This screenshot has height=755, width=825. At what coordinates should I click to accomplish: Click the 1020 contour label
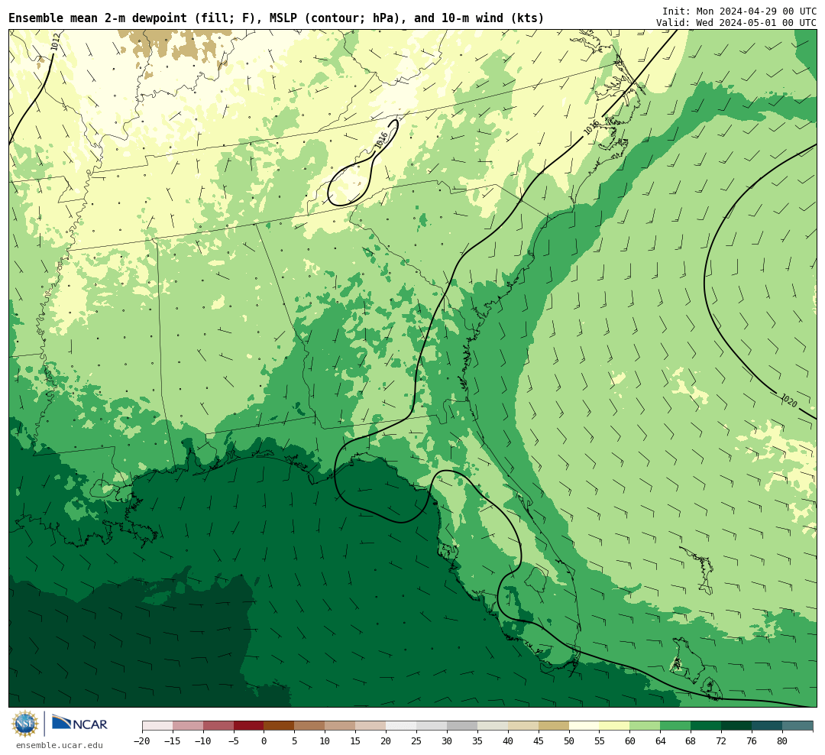pos(788,400)
